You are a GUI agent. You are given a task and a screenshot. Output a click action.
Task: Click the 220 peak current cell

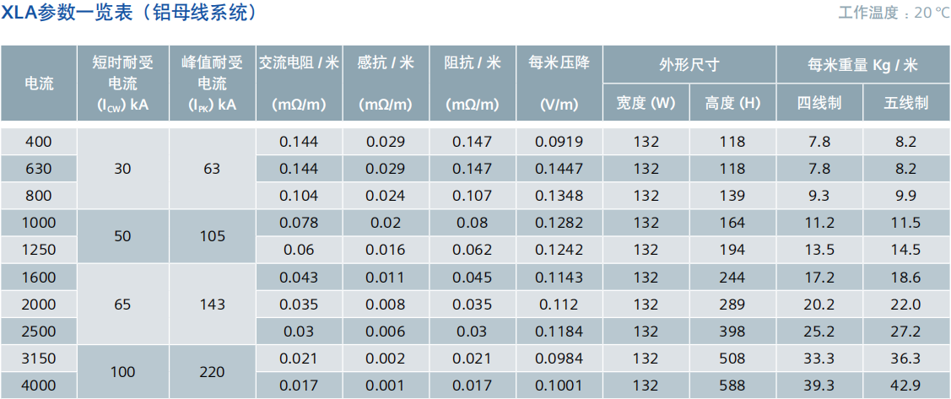click(x=212, y=372)
